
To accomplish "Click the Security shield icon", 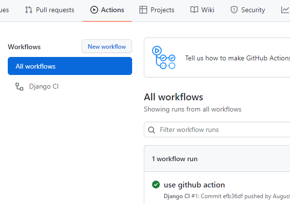I will coord(234,10).
